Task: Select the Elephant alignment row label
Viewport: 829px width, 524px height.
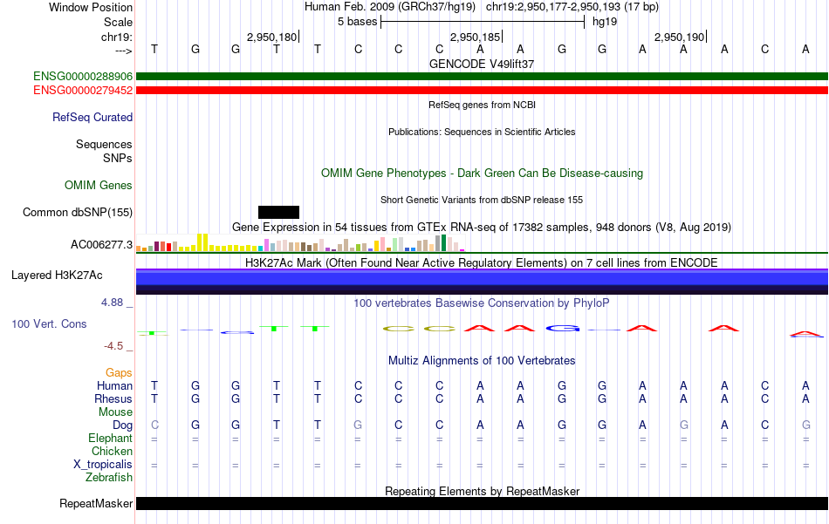Action: point(111,439)
